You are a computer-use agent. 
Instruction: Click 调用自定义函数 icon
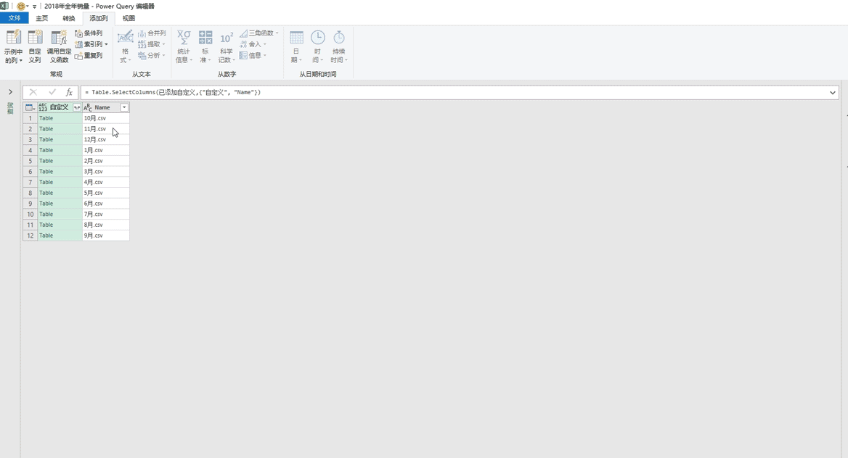(x=58, y=38)
